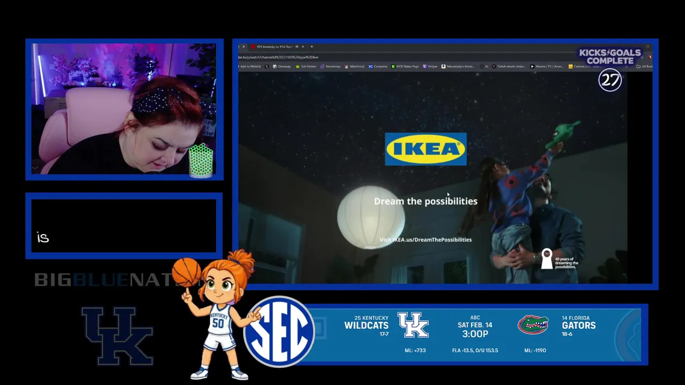Screen dimensions: 685x385
Task: Mute the Kentucky vs. Florida tab audio
Action: 297,47
